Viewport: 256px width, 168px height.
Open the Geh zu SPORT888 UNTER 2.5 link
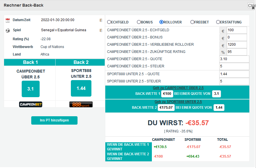click(x=178, y=102)
